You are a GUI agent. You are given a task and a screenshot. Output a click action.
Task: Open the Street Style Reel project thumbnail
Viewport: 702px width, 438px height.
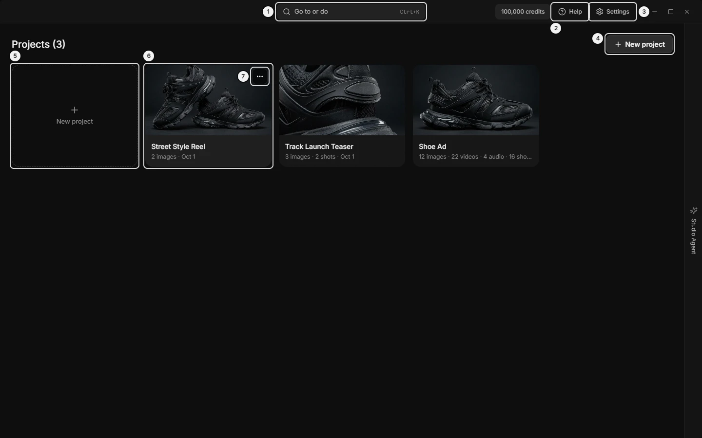(209, 100)
